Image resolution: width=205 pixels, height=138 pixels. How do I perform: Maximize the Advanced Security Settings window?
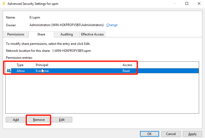click(187, 3)
